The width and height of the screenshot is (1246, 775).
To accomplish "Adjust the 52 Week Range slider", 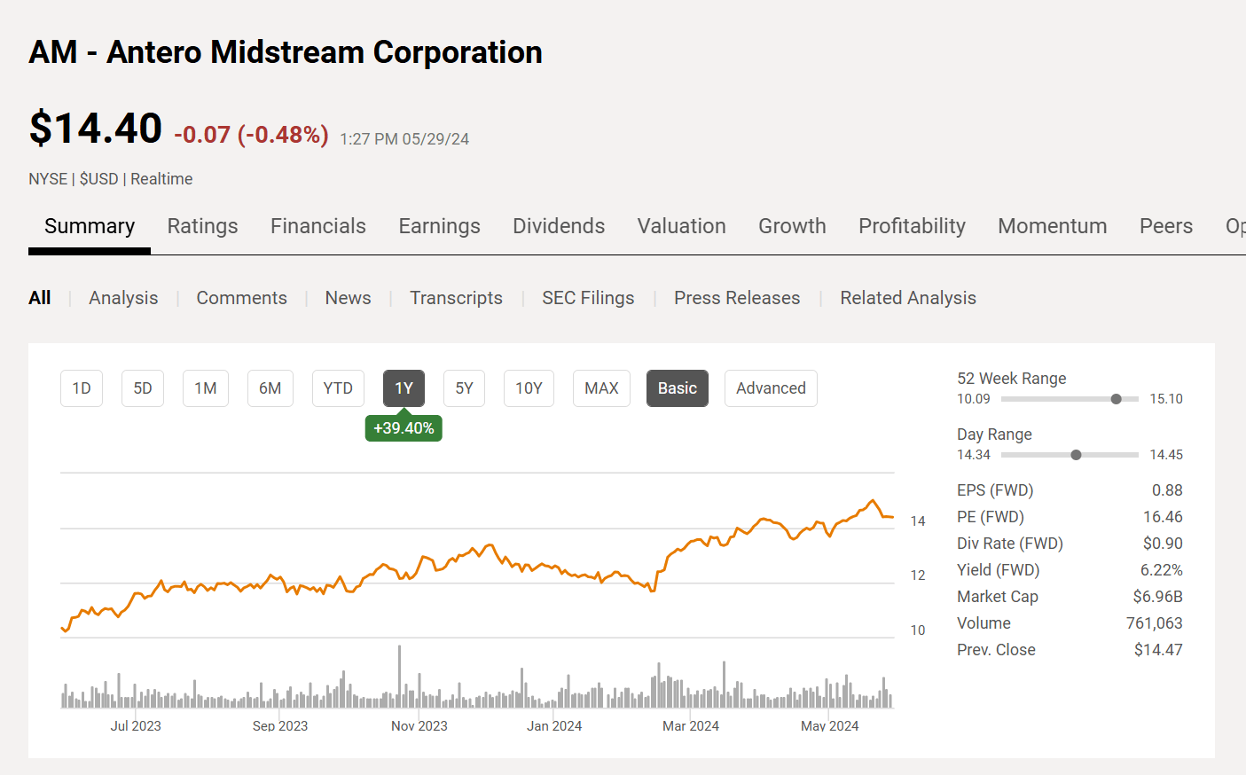I will coord(1115,399).
